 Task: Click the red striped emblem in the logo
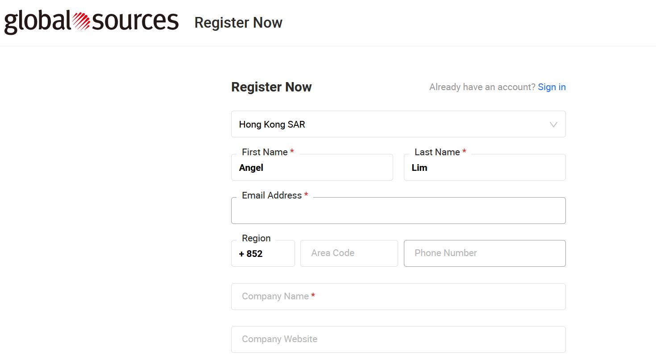coord(81,21)
